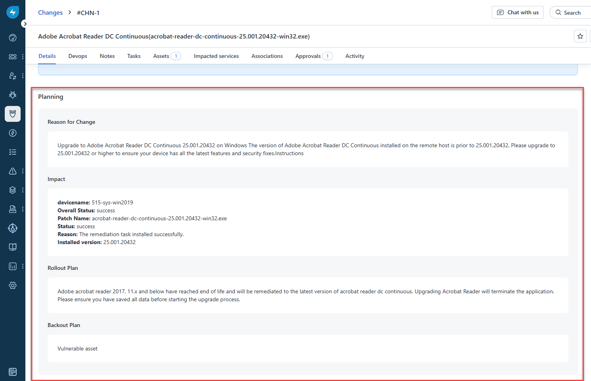
Task: Switch to the Associations tab
Action: tap(267, 56)
